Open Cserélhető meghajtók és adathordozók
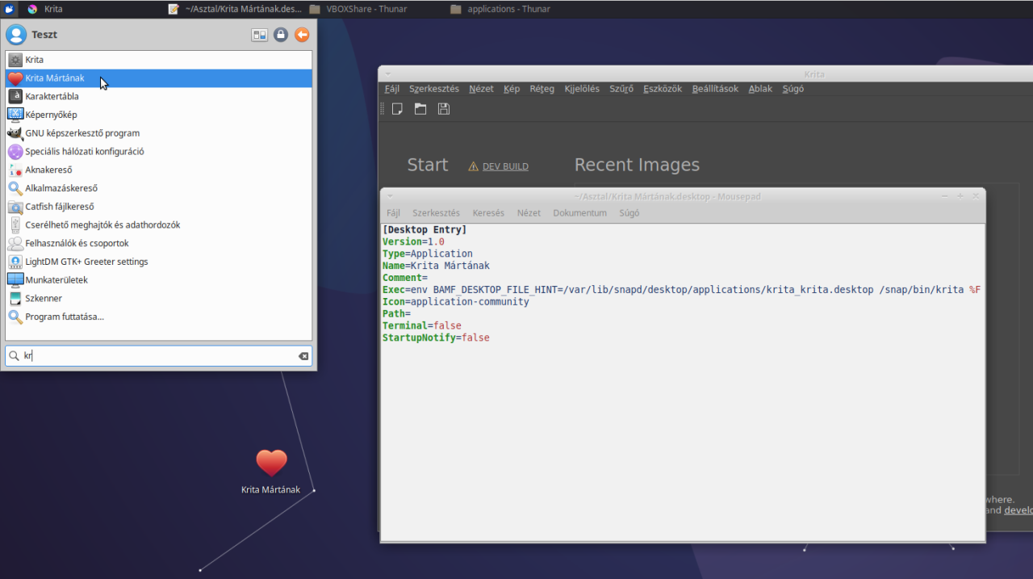The image size is (1033, 579). coord(159,224)
